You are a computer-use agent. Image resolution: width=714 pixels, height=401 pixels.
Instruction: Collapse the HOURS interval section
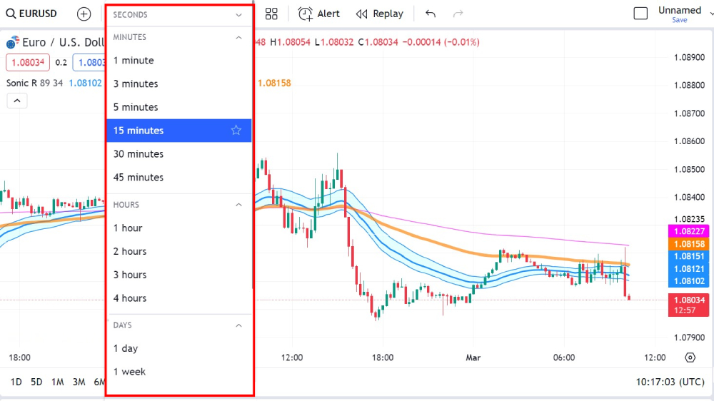238,205
